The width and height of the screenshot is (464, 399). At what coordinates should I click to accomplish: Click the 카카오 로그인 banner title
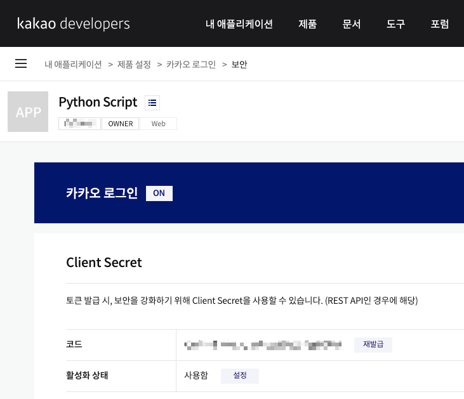click(102, 193)
